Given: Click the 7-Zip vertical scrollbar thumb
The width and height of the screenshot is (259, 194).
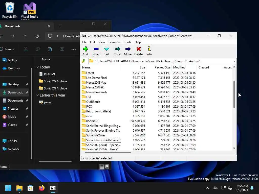Looking at the screenshot, I should 234,94.
